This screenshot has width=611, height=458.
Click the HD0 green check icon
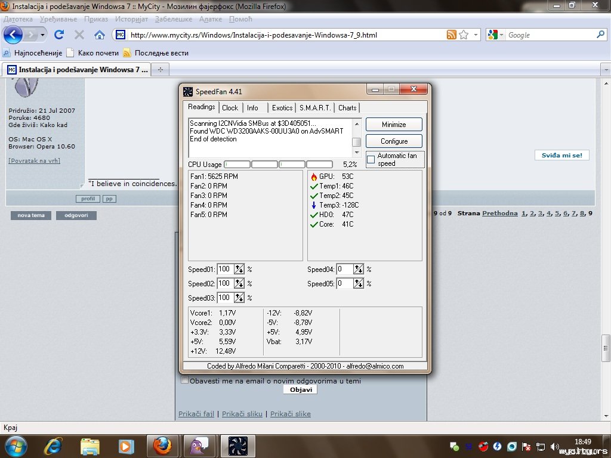tap(314, 215)
